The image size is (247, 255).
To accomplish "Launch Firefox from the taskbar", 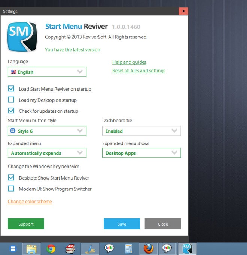I will [148, 249].
